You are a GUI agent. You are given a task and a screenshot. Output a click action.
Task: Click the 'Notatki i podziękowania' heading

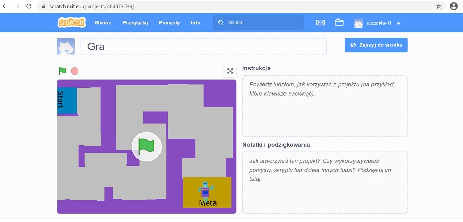[276, 145]
